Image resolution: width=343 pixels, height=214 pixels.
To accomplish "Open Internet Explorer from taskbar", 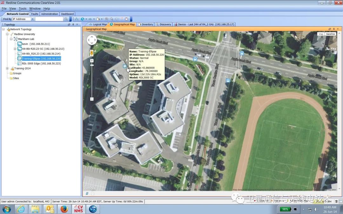I will 21,209.
